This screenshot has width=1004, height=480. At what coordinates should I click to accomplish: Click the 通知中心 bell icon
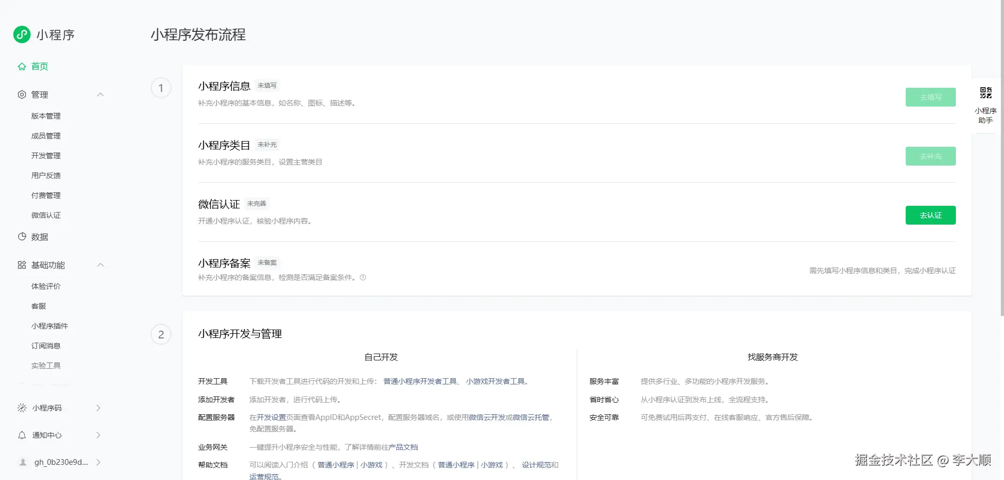(22, 435)
